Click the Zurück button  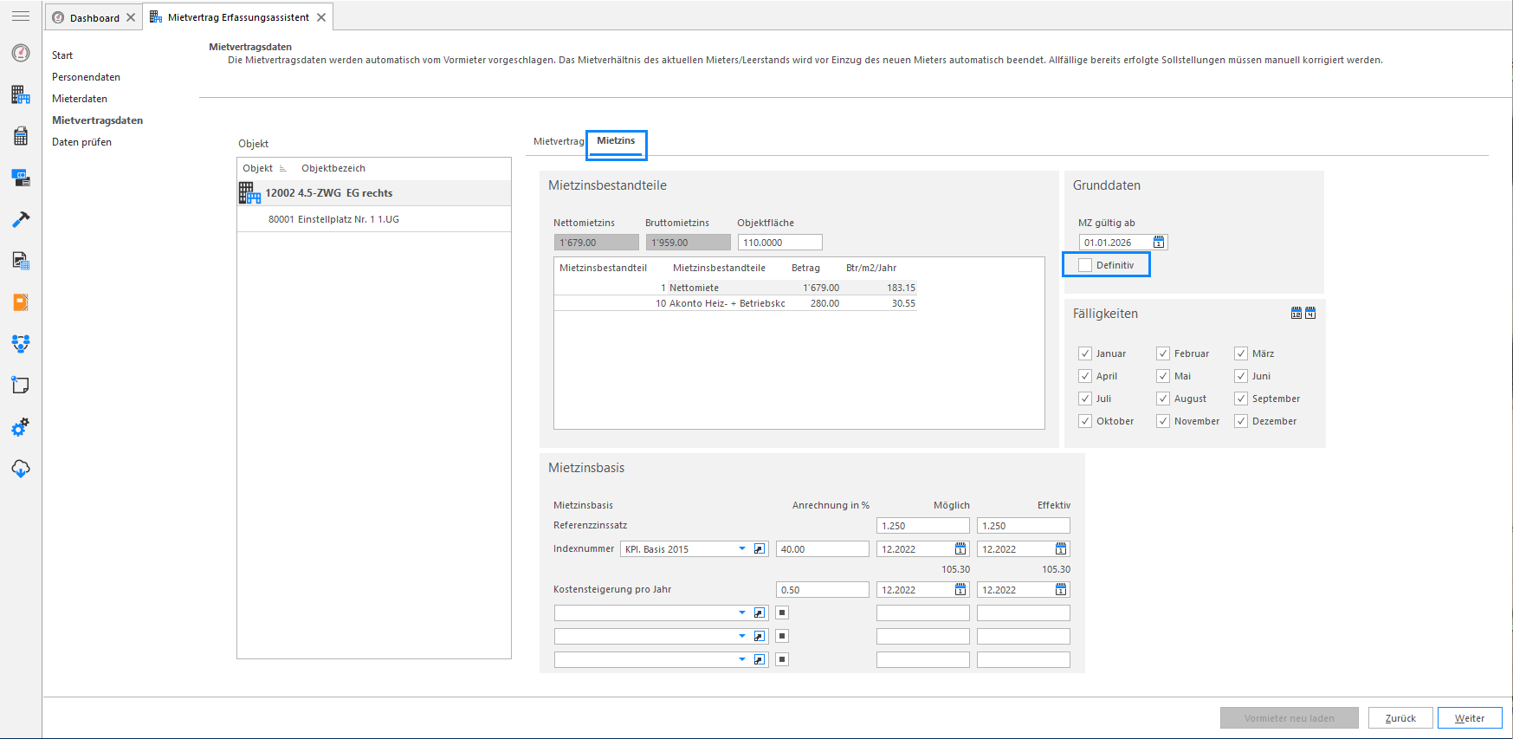(1400, 718)
